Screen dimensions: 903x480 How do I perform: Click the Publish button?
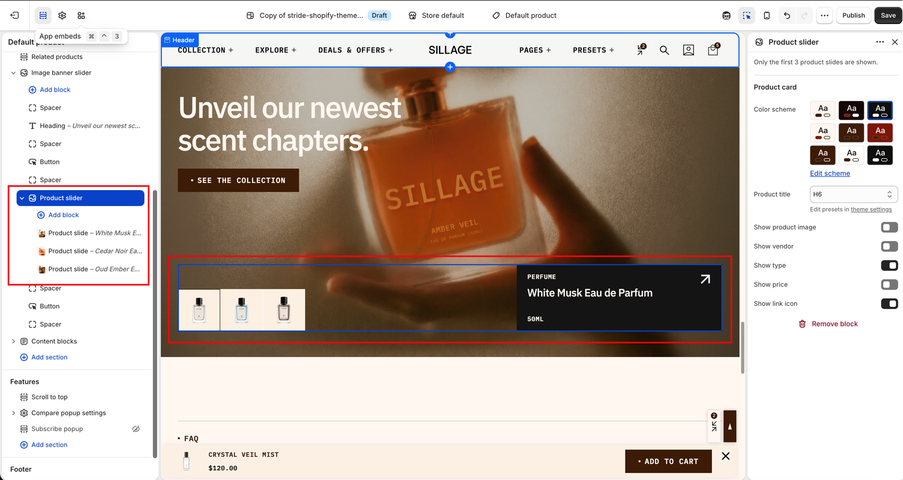[x=853, y=15]
